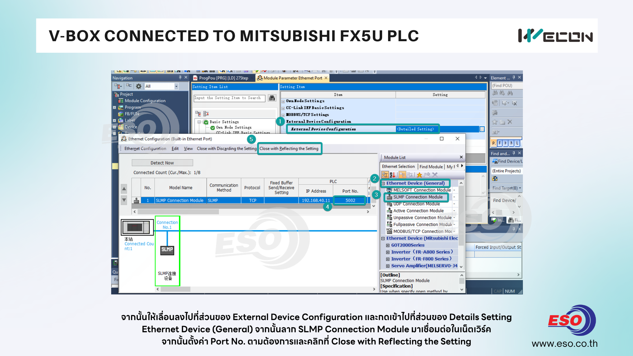Select the Ethernet Selection tab
This screenshot has height=356, width=633.
coord(398,167)
